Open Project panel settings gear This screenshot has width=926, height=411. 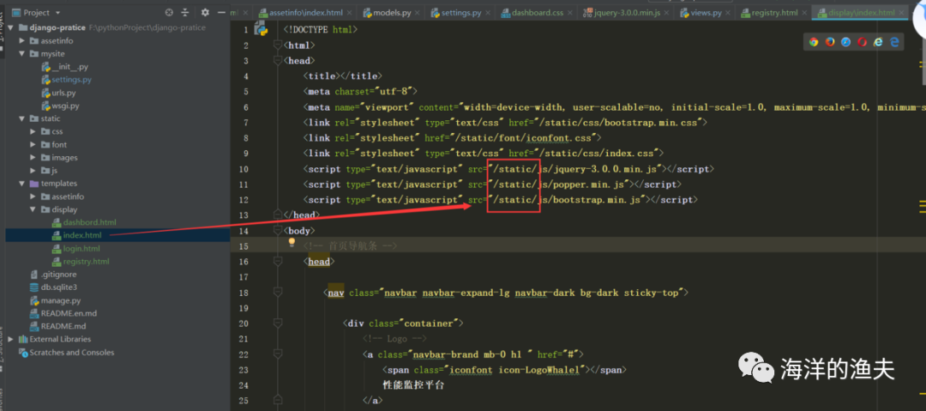(x=205, y=12)
